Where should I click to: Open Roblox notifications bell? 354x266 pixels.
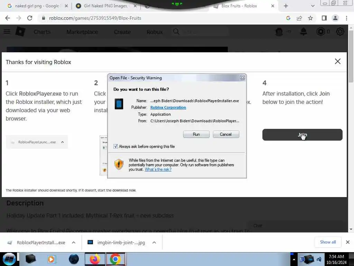click(x=304, y=32)
